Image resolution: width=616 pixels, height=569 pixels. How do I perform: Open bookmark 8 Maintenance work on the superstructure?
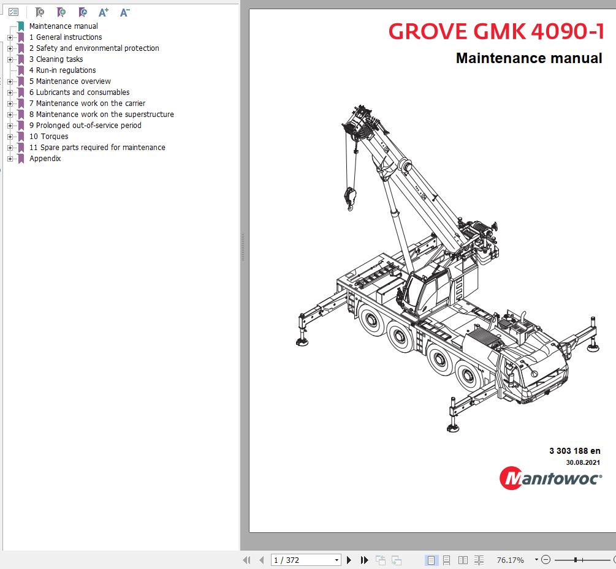point(101,114)
